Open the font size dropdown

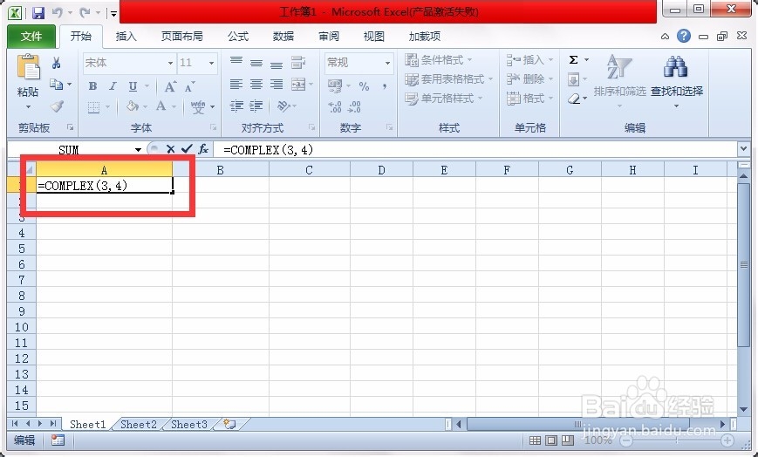pos(211,64)
